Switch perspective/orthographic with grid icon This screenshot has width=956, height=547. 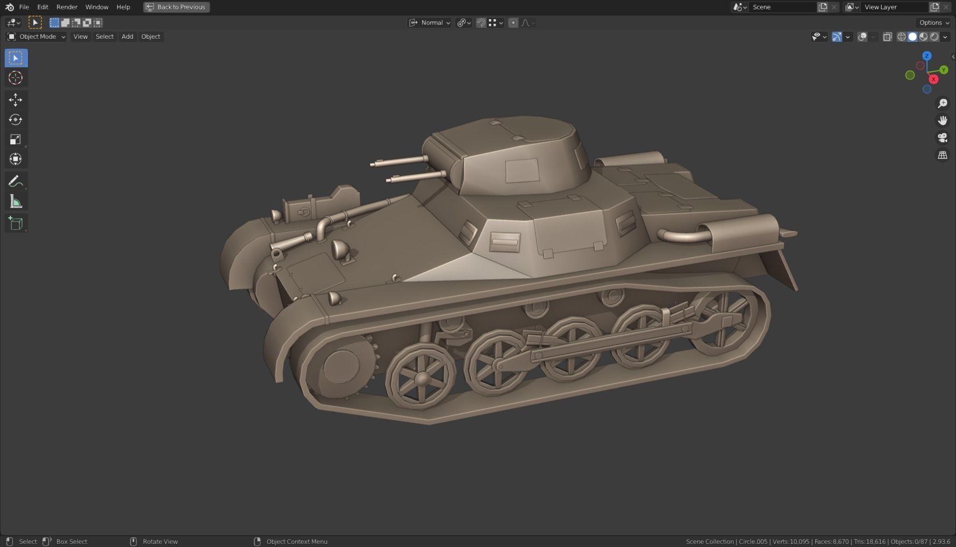[943, 155]
